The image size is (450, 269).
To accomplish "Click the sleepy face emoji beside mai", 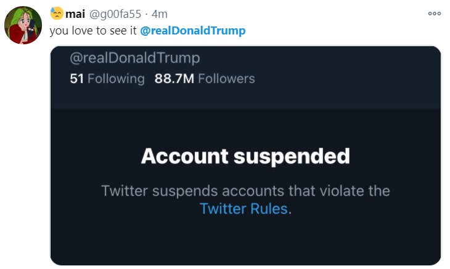I will coord(57,13).
